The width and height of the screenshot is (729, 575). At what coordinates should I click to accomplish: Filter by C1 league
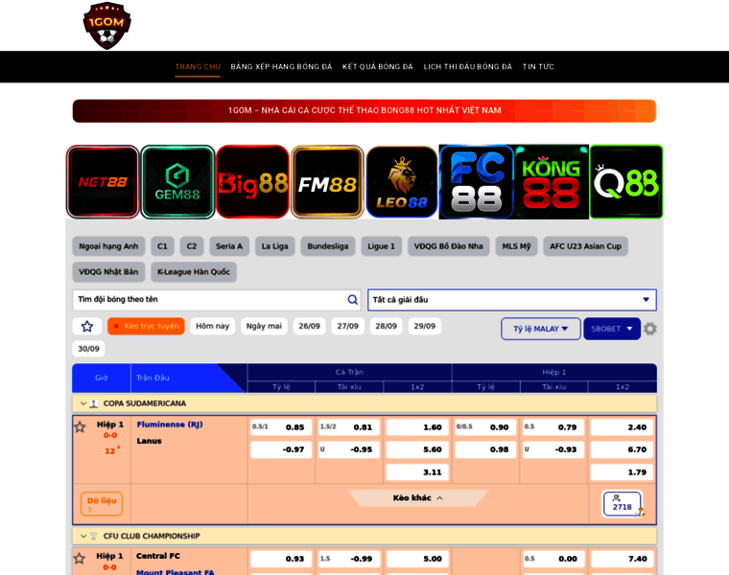(x=162, y=246)
